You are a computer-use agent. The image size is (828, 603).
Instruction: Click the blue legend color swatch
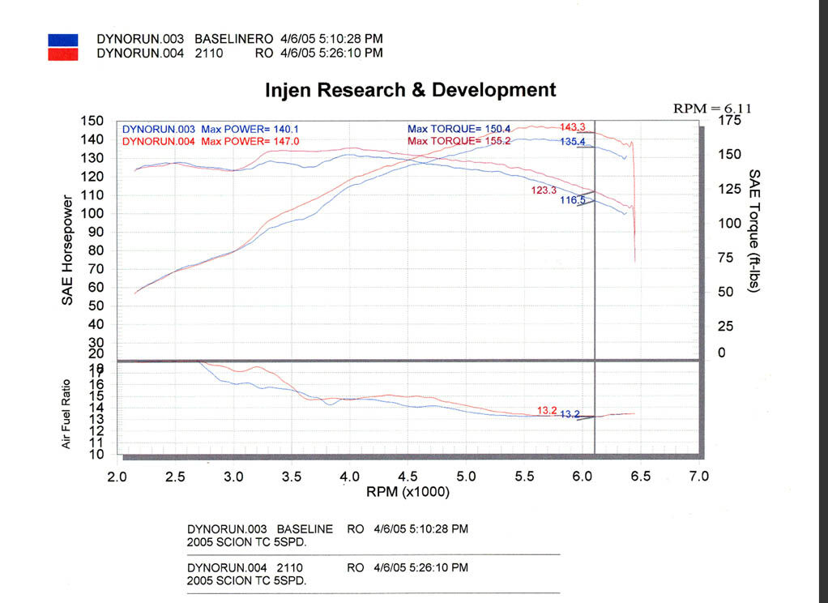(x=63, y=41)
